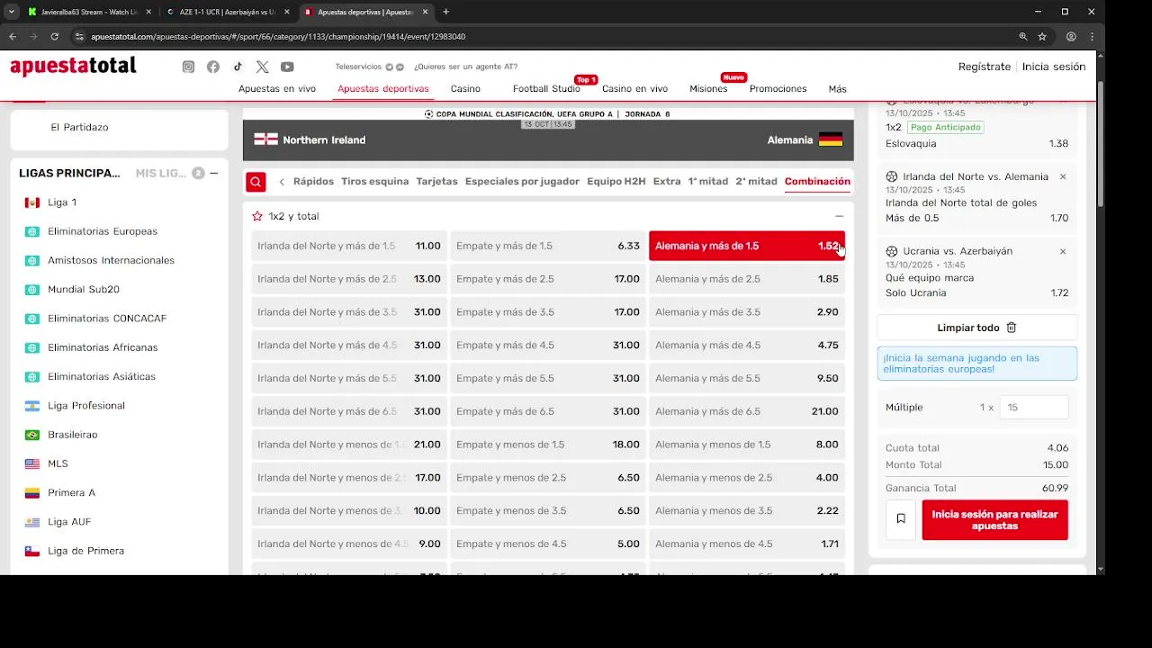Screen dimensions: 1152x648
Task: Click Inicia sesión link in header
Action: [x=1054, y=67]
